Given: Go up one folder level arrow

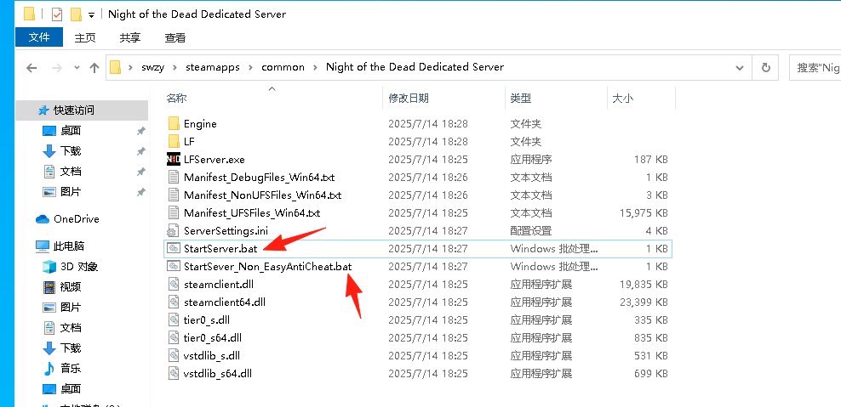Looking at the screenshot, I should (x=94, y=67).
